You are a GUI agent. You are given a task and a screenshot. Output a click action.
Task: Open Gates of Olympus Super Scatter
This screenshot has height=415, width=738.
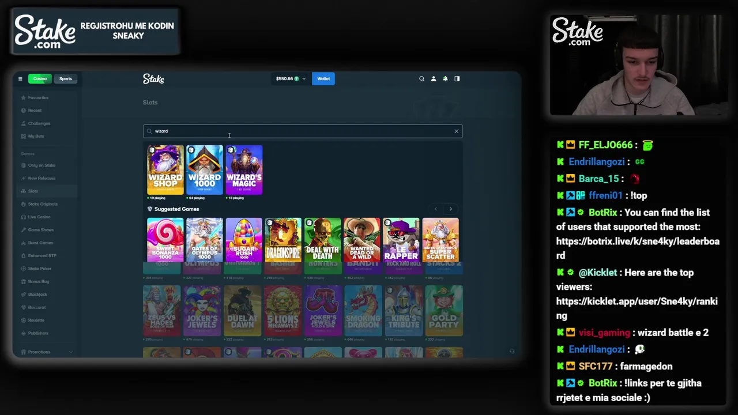click(440, 239)
